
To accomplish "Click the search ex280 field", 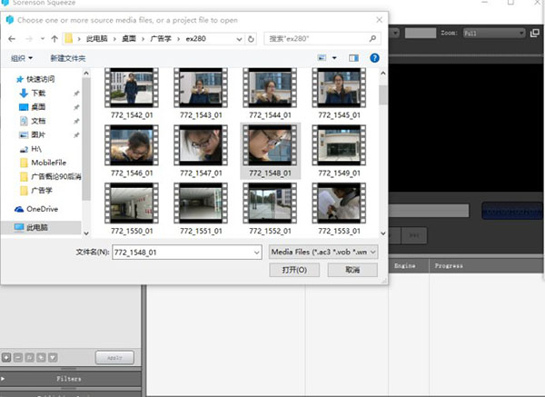I will [x=322, y=38].
